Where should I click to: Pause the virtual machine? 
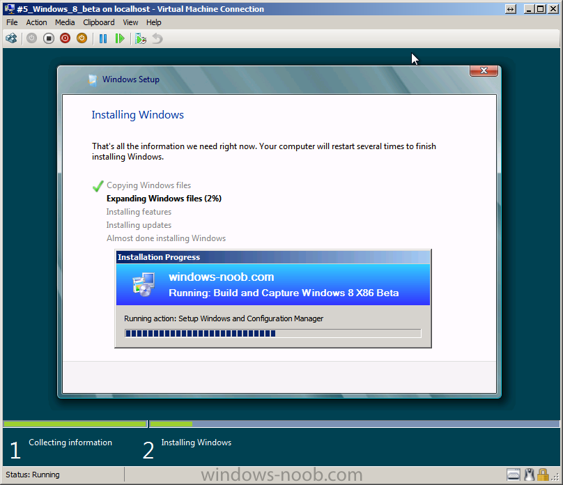click(103, 38)
